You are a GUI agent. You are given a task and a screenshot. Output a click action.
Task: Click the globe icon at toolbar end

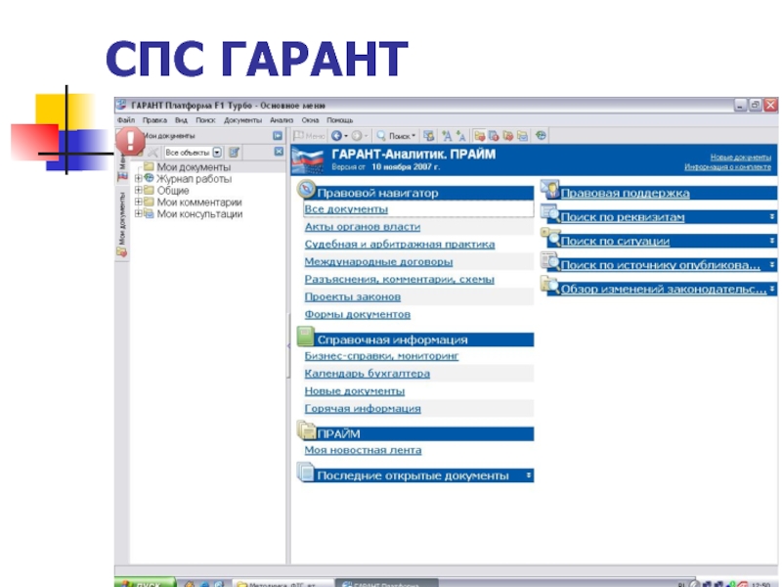point(541,135)
